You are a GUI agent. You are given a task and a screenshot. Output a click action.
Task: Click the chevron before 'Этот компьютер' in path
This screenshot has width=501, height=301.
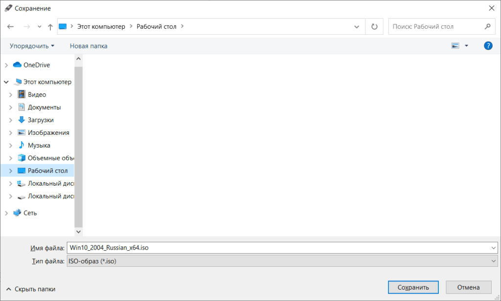point(71,26)
